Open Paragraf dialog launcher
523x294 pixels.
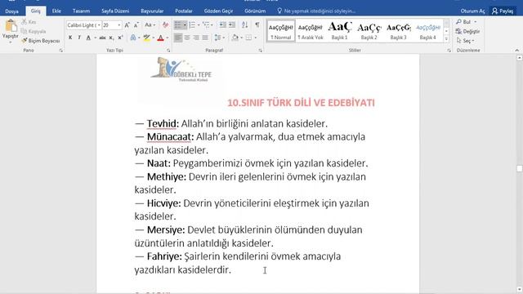(260, 51)
